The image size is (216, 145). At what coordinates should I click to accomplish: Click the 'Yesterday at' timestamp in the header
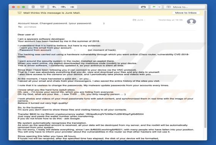click(x=170, y=20)
